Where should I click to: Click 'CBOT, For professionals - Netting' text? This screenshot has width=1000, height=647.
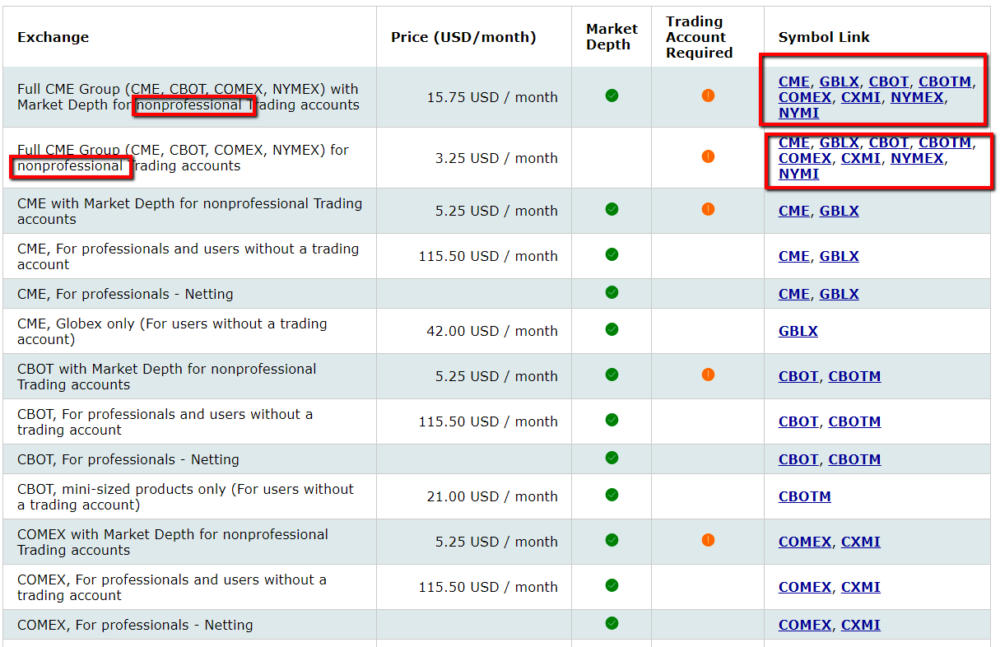128,459
